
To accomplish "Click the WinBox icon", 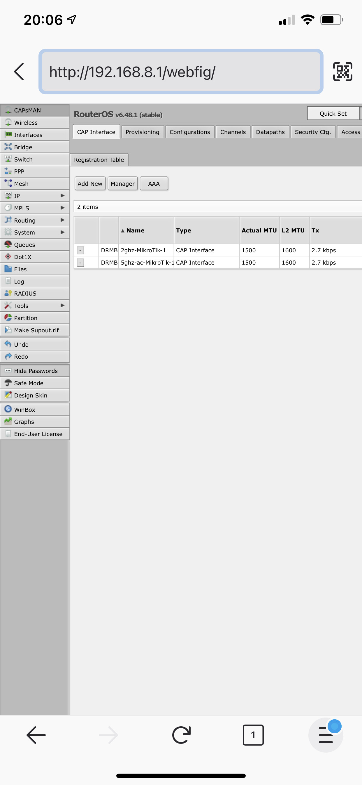I will coord(8,409).
